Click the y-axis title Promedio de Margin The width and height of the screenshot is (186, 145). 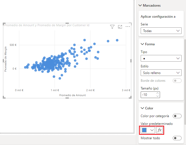6,59
